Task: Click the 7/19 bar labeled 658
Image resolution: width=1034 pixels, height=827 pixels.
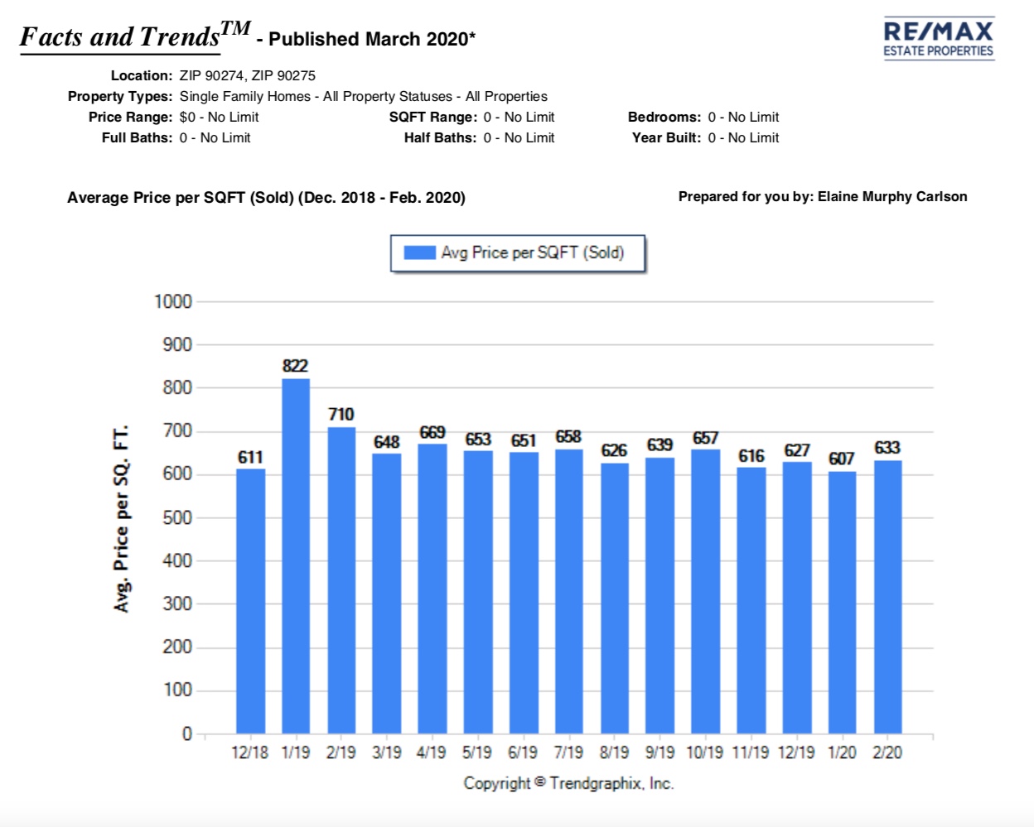Action: [569, 591]
